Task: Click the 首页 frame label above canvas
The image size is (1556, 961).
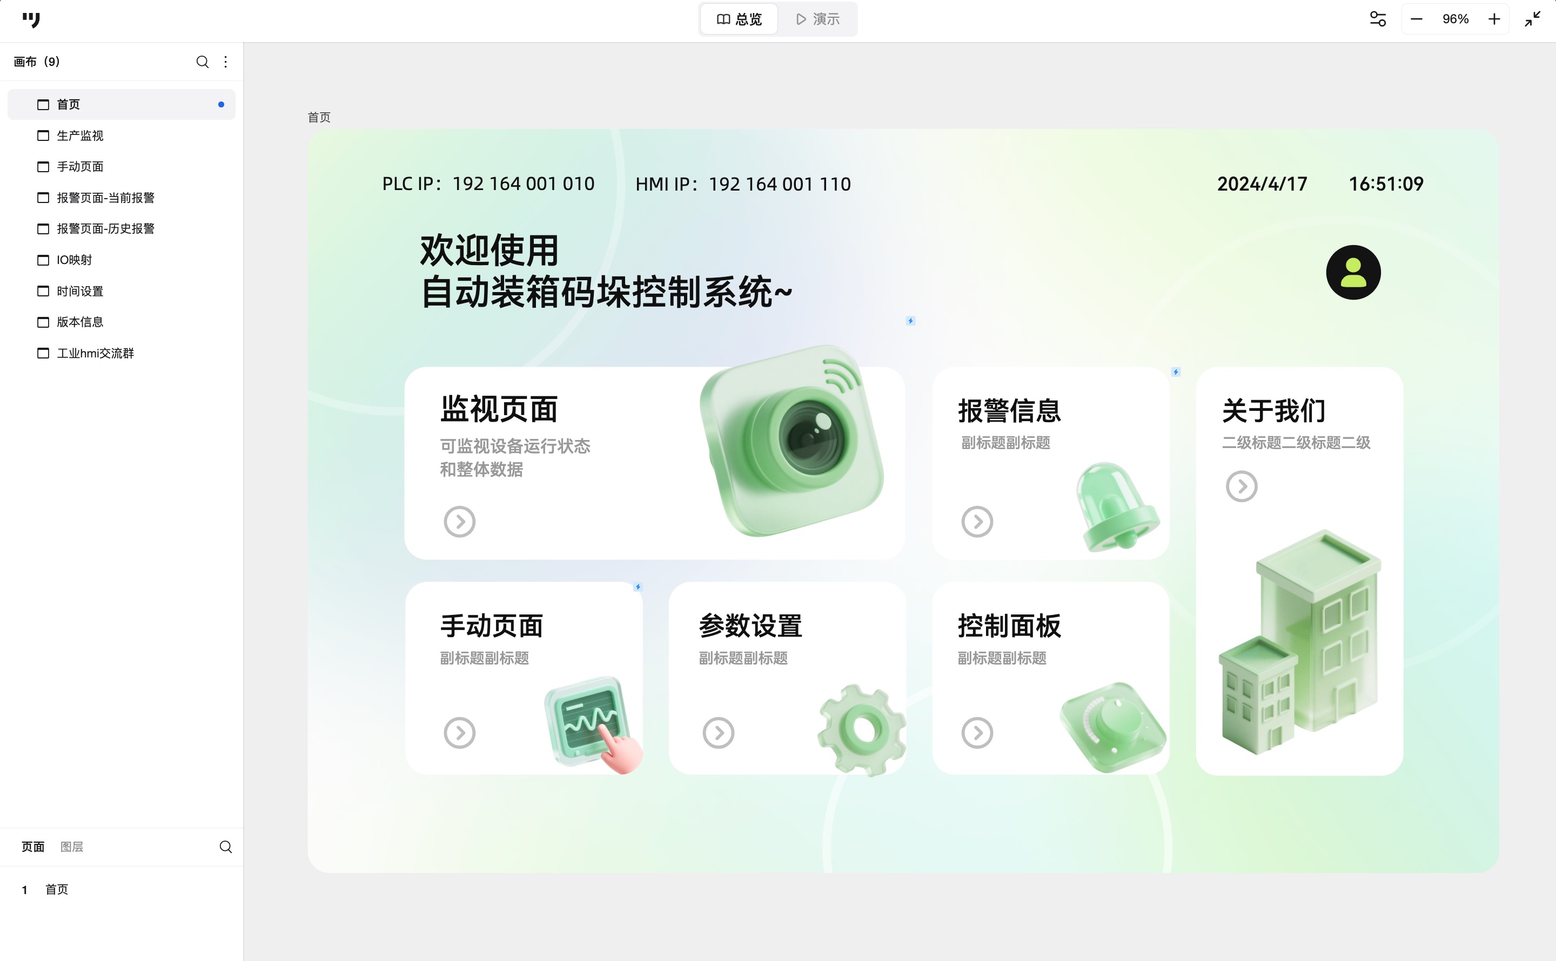Action: (319, 117)
